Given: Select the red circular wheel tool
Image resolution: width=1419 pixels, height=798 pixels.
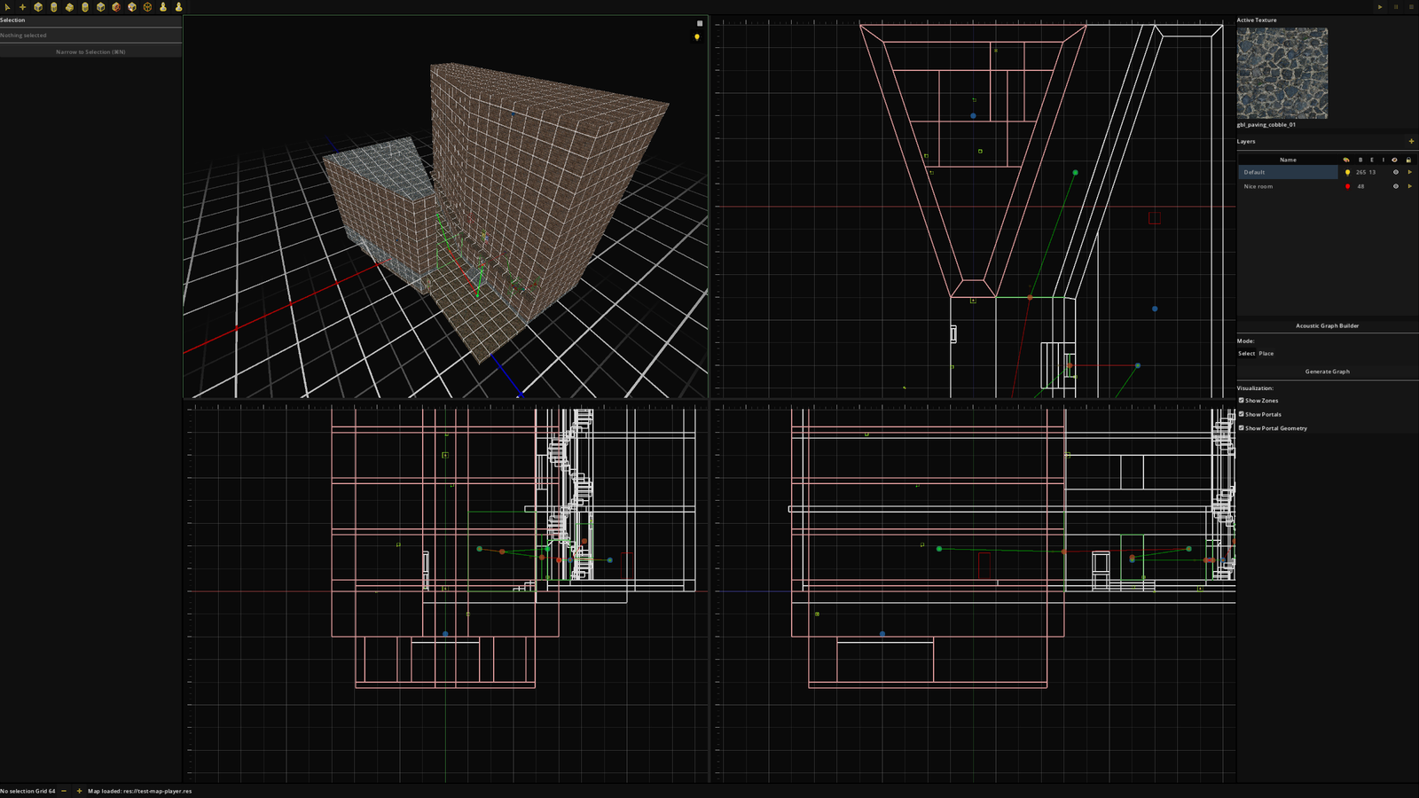Looking at the screenshot, I should 147,7.
